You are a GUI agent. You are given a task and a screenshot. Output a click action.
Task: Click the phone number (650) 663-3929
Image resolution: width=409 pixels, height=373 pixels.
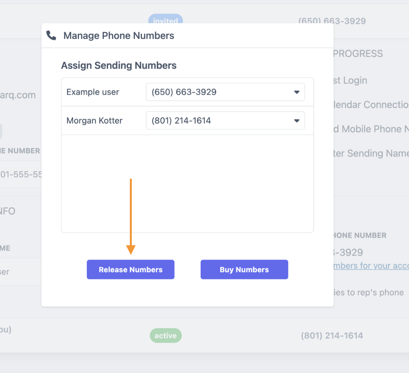coord(332,21)
